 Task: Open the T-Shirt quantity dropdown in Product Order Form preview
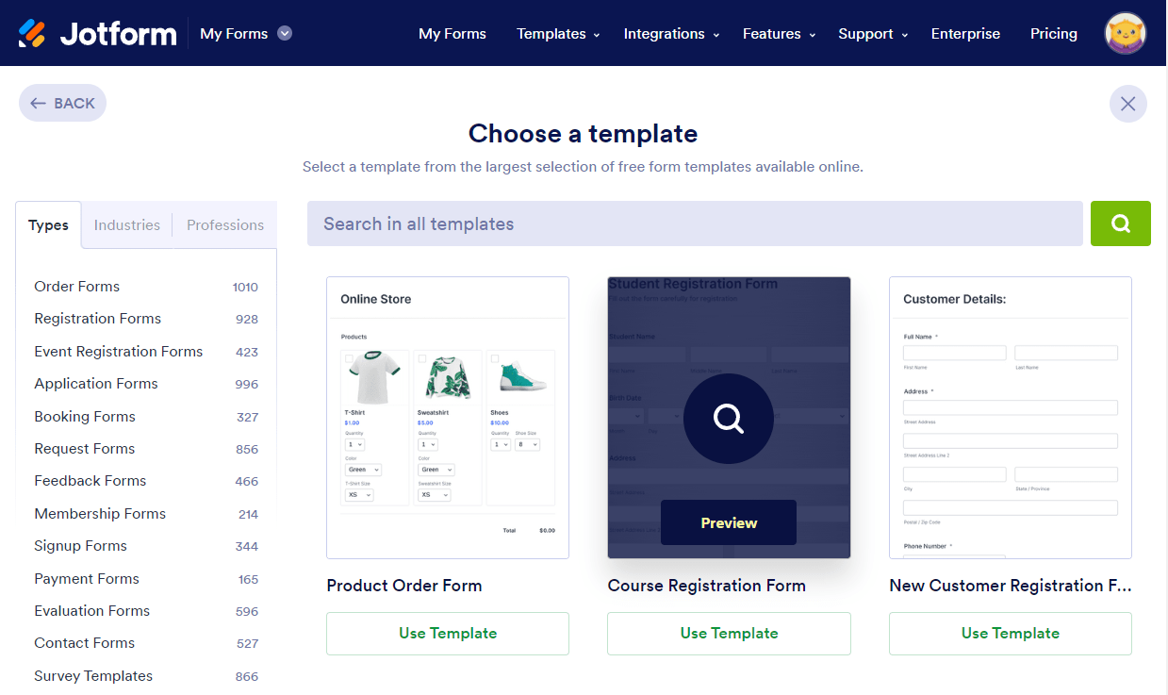tap(354, 444)
